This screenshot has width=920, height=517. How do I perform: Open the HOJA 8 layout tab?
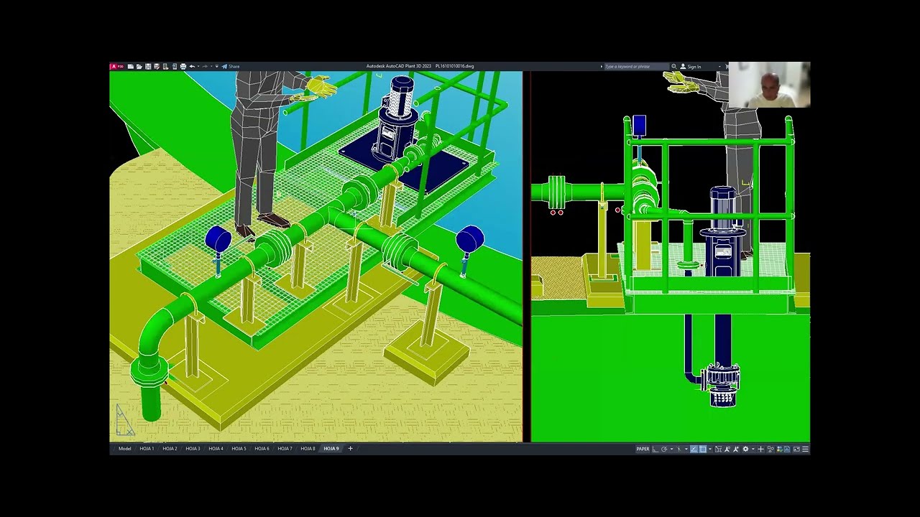(x=308, y=449)
